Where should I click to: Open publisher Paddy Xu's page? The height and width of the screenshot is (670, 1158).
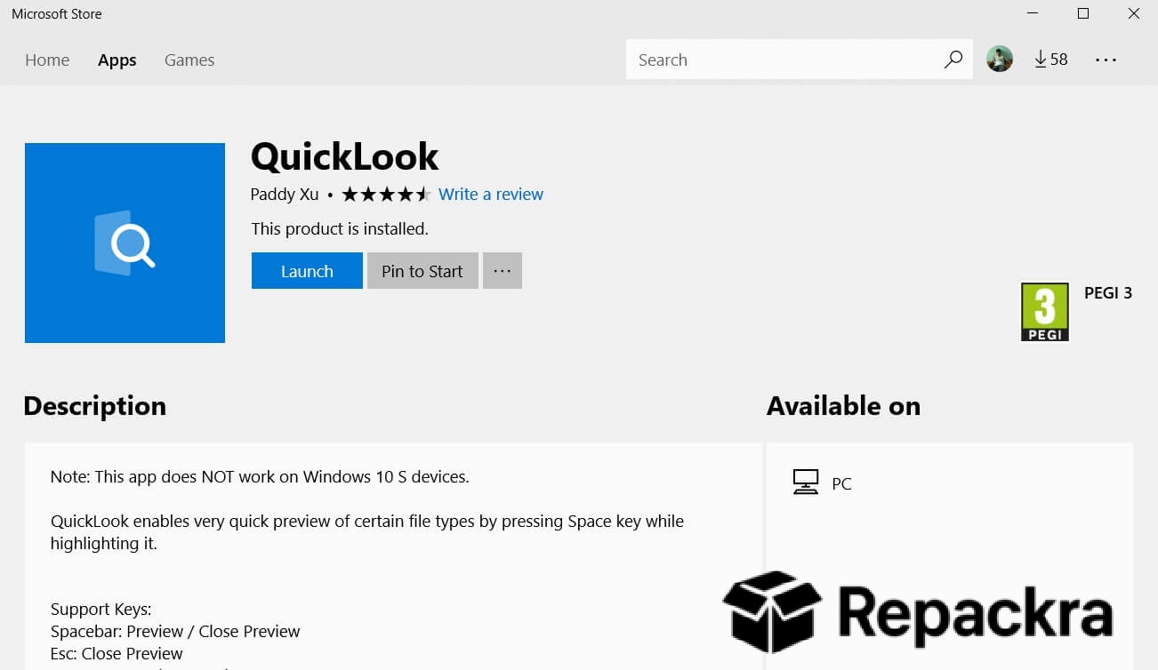(x=285, y=194)
